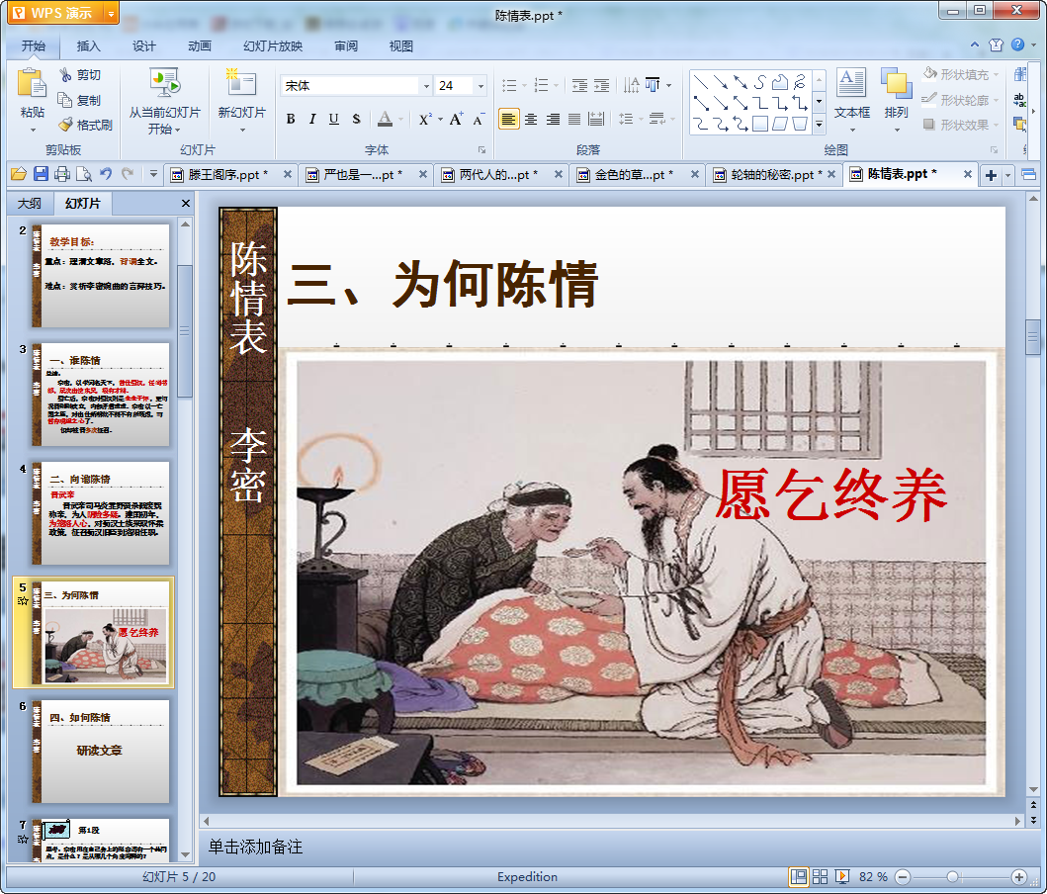Open the Insert (插入) ribbon tab
Image resolution: width=1047 pixels, height=894 pixels.
pos(88,46)
